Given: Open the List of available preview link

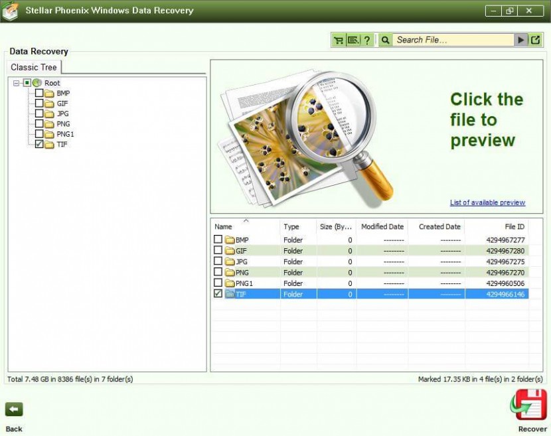Looking at the screenshot, I should tap(488, 202).
